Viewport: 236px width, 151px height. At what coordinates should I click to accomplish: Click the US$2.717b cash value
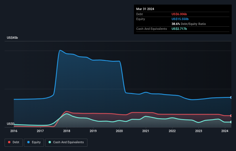click(x=179, y=29)
